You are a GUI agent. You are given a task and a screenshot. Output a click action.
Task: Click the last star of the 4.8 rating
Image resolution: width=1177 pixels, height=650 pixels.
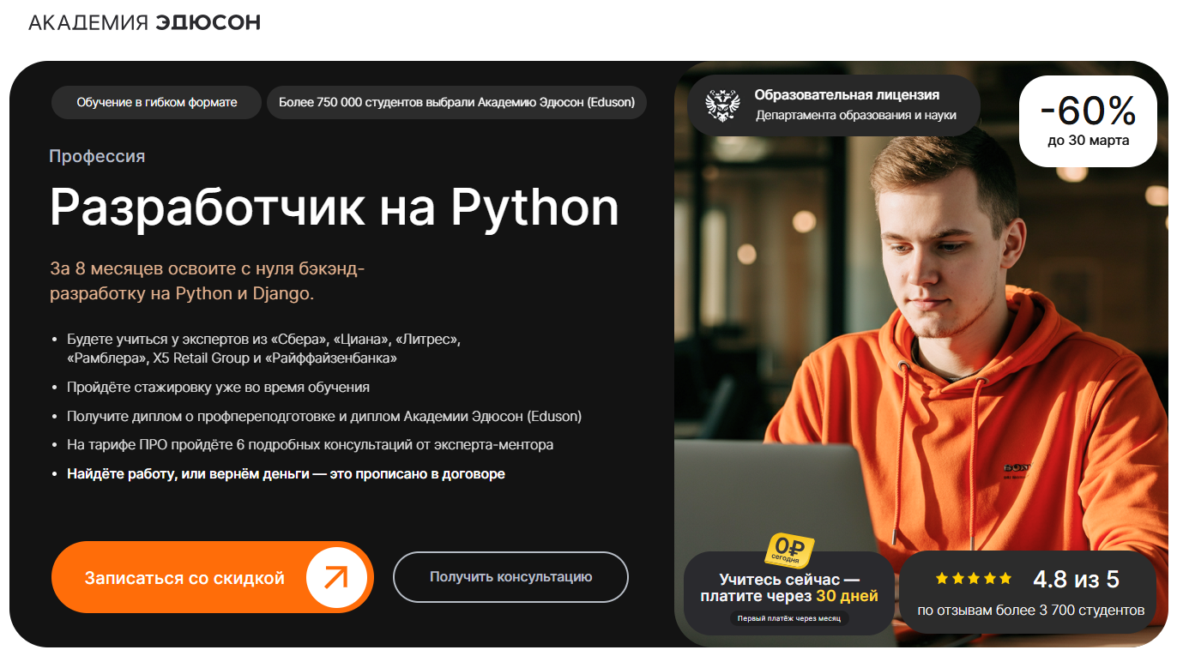coord(1003,576)
